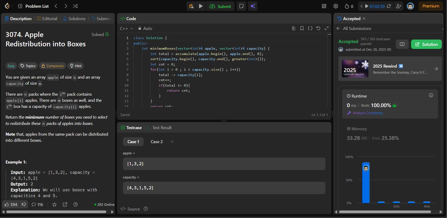Select the Case 1 test case
This screenshot has width=447, height=218.
click(x=133, y=141)
